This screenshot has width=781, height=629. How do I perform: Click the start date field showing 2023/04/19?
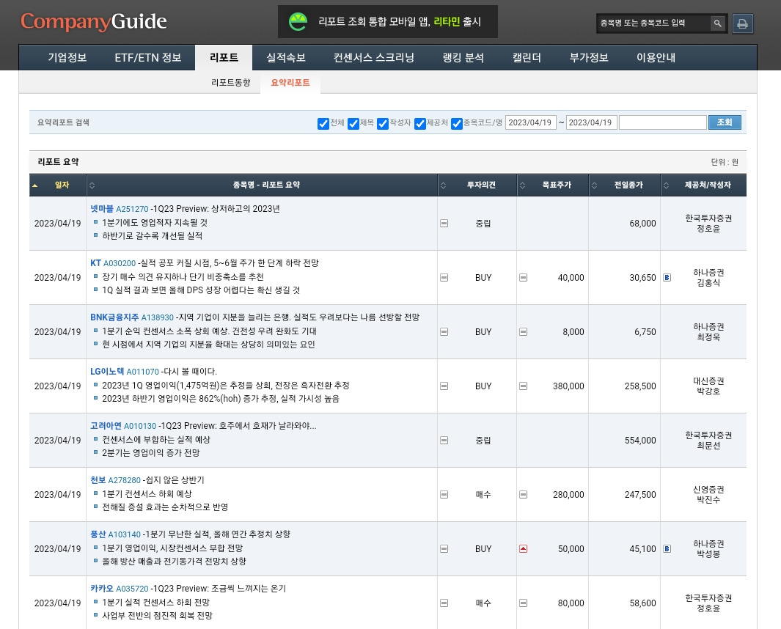point(530,123)
